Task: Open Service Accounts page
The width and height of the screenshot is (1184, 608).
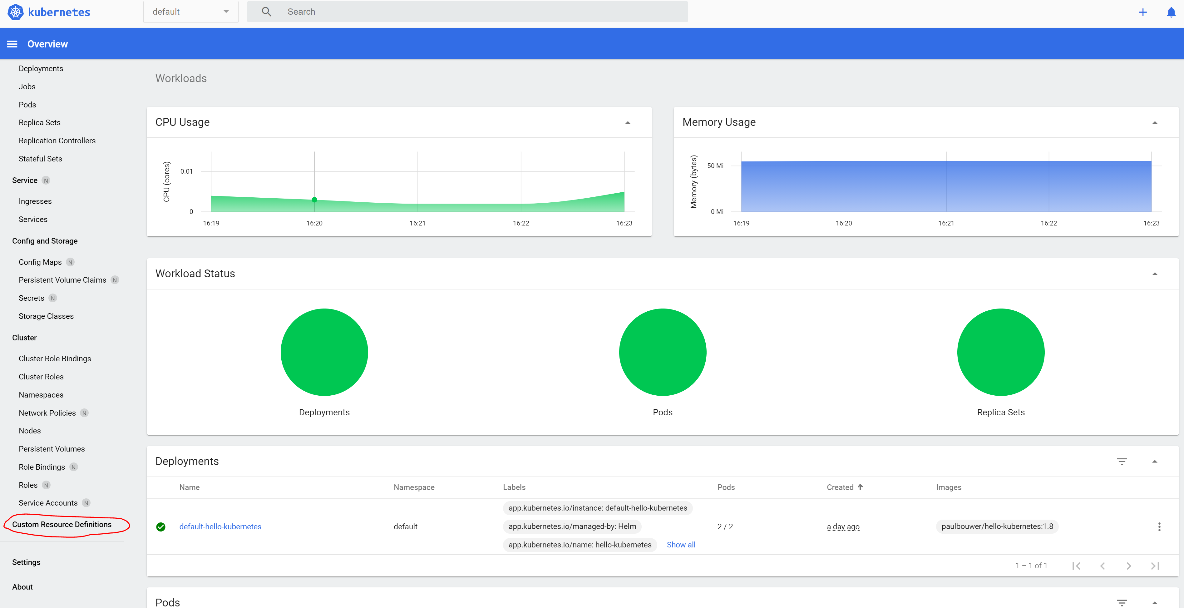Action: (48, 503)
